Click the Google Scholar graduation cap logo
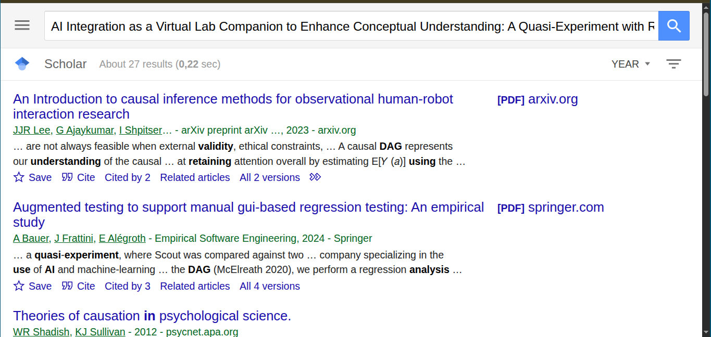This screenshot has width=711, height=337. (x=22, y=64)
